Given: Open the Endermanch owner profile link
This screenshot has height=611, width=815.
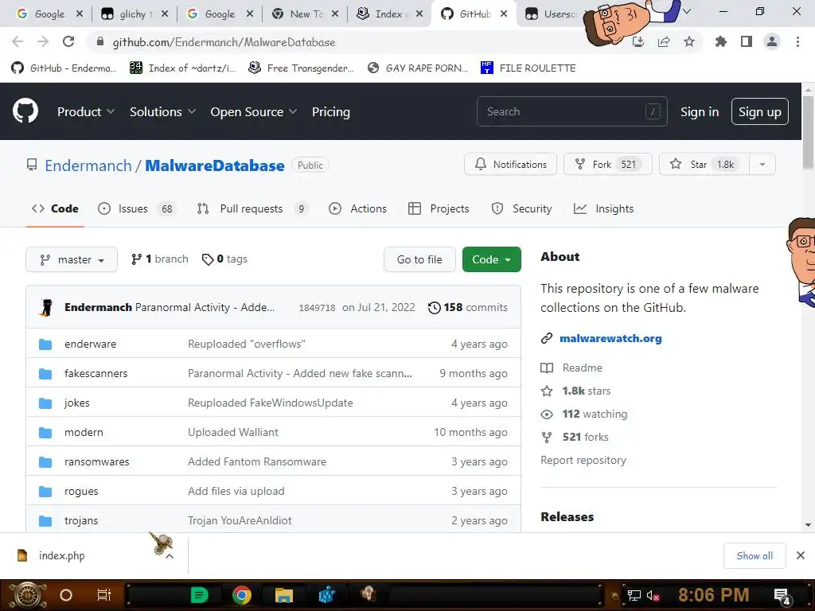Looking at the screenshot, I should 88,165.
